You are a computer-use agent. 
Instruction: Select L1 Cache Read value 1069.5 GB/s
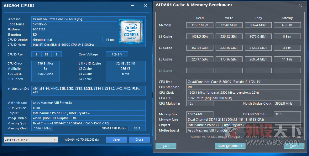point(200,36)
